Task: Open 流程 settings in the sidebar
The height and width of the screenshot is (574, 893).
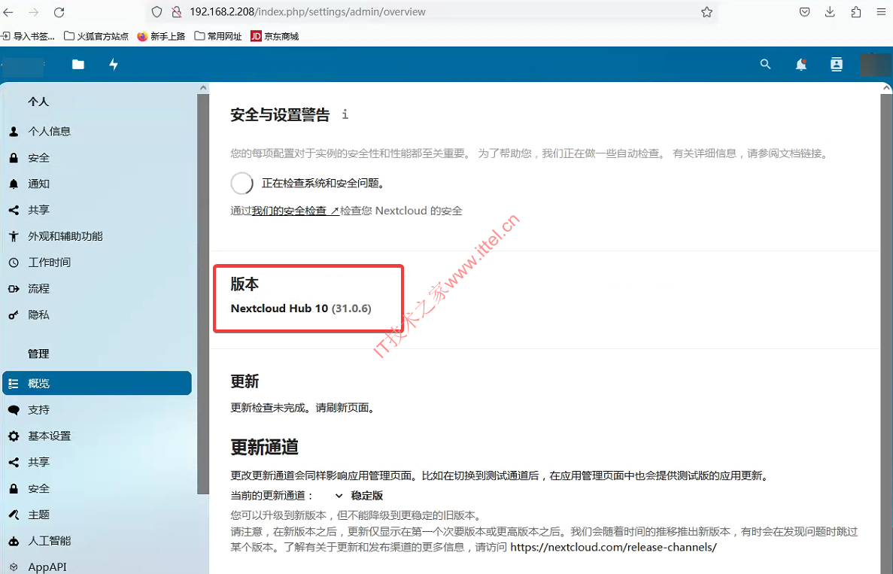Action: coord(97,288)
